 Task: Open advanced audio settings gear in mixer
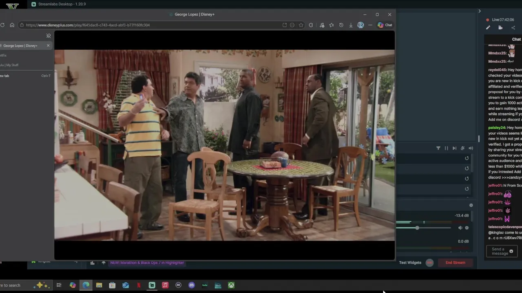point(471,206)
